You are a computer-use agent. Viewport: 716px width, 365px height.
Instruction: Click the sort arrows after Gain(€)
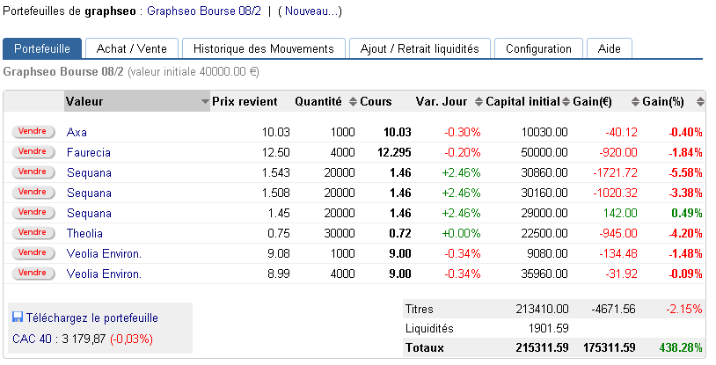coord(635,102)
